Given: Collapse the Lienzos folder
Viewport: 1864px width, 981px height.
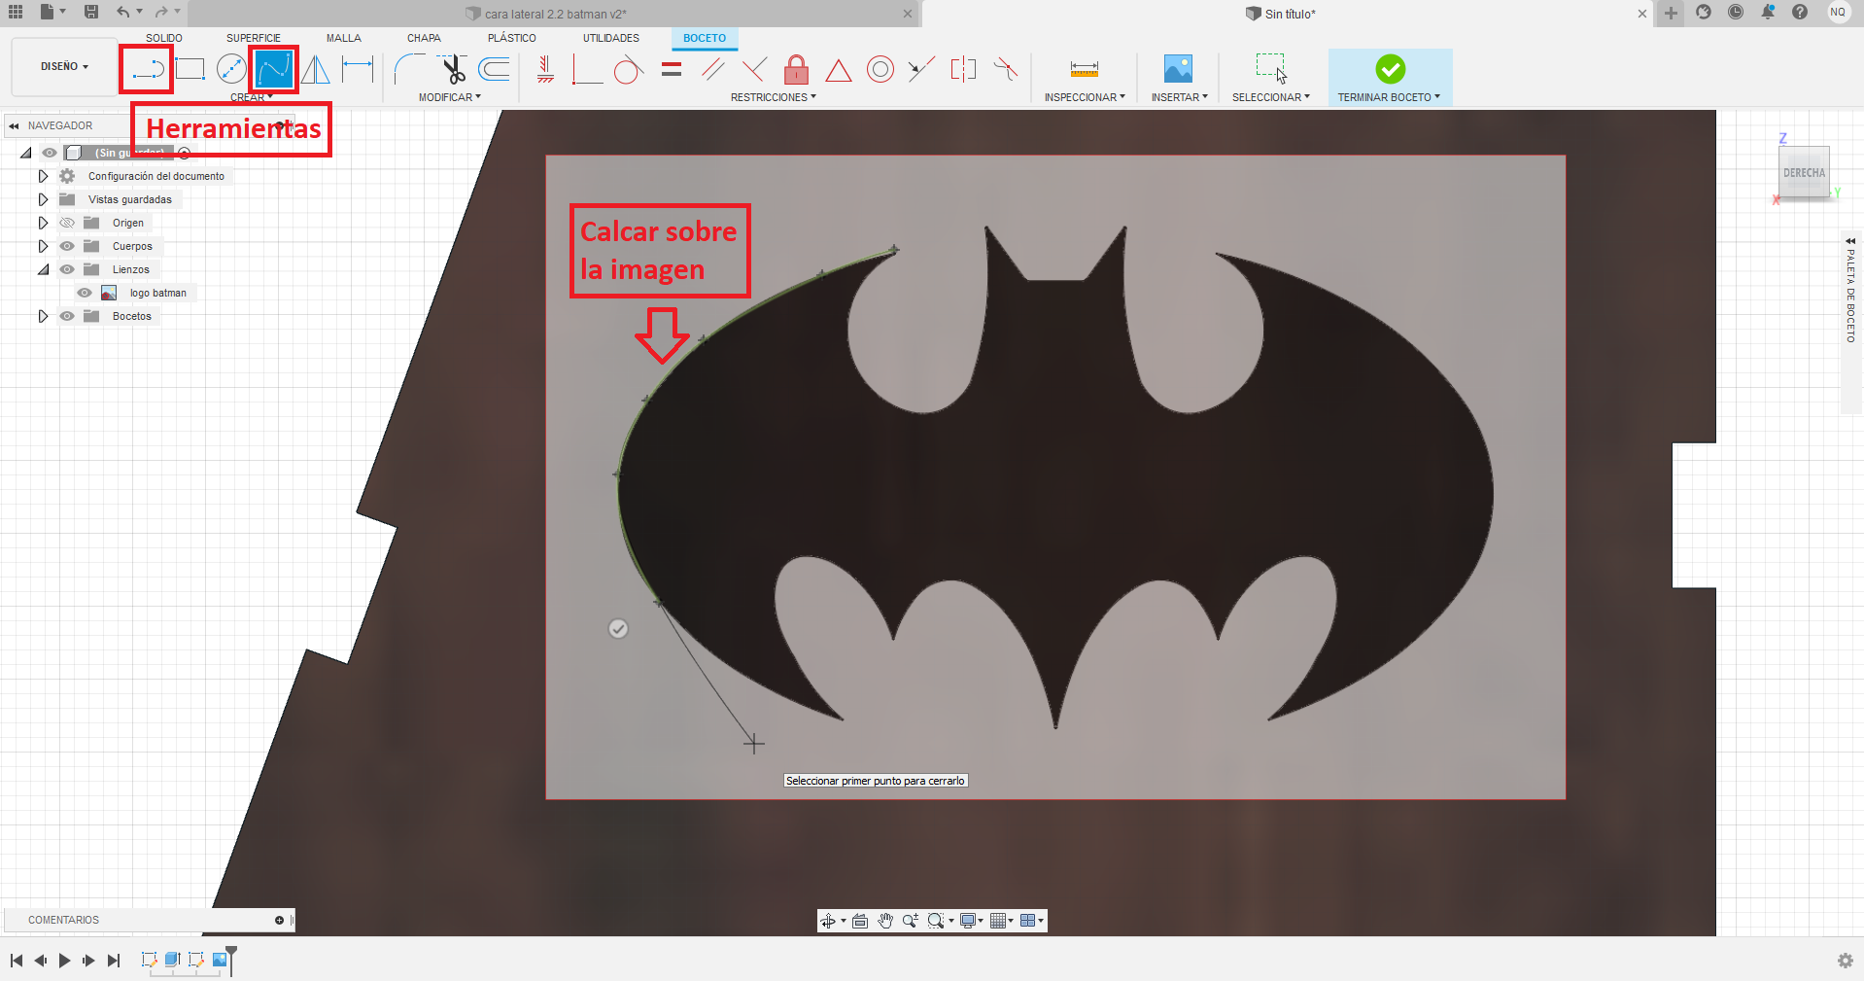Looking at the screenshot, I should [43, 269].
